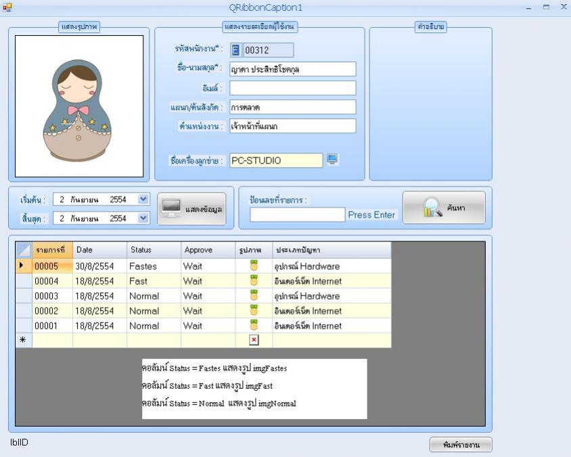Click the รูปภาพ column header

254,250
